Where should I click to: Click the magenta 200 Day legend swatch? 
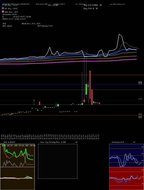point(3,12)
